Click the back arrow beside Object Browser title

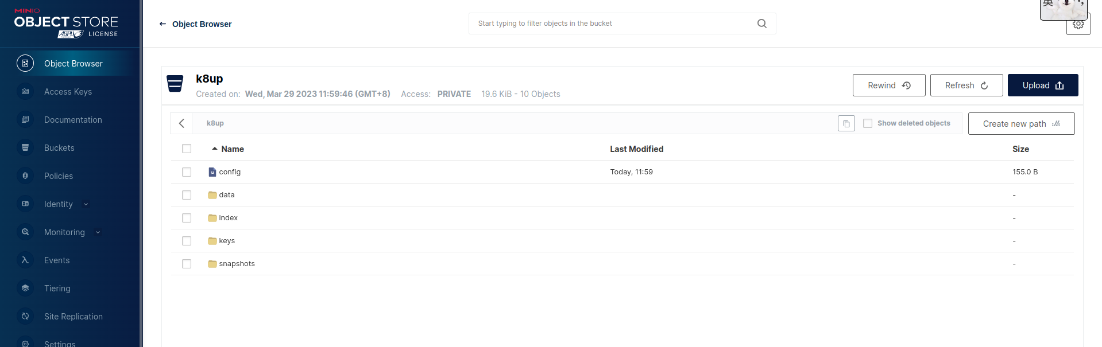[163, 24]
